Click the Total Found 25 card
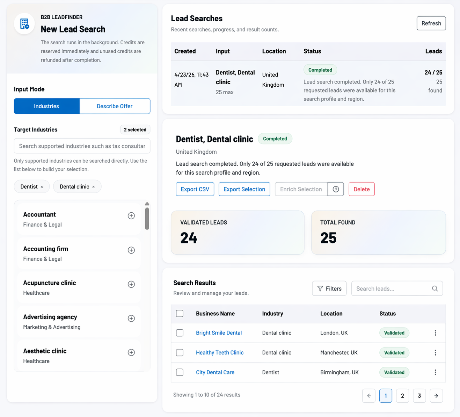460x417 pixels. [x=379, y=233]
